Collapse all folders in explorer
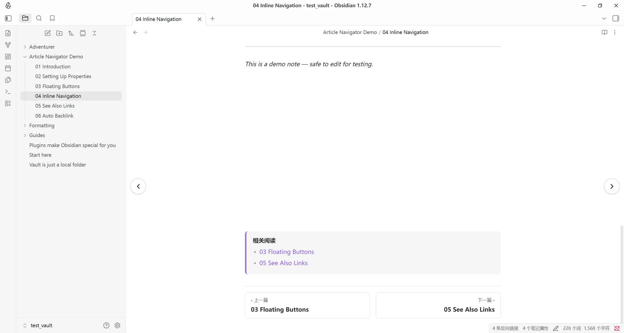This screenshot has height=333, width=624. (94, 33)
